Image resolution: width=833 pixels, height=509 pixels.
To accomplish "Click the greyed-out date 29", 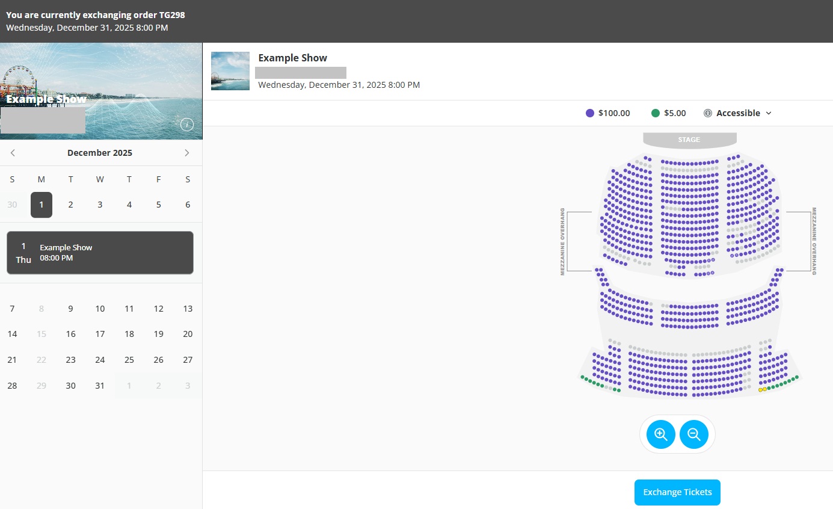I will point(41,386).
